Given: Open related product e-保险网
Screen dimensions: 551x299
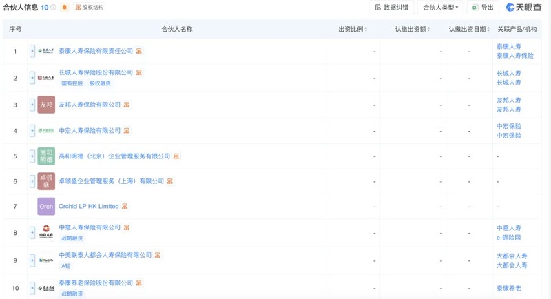Looking at the screenshot, I should coord(508,238).
